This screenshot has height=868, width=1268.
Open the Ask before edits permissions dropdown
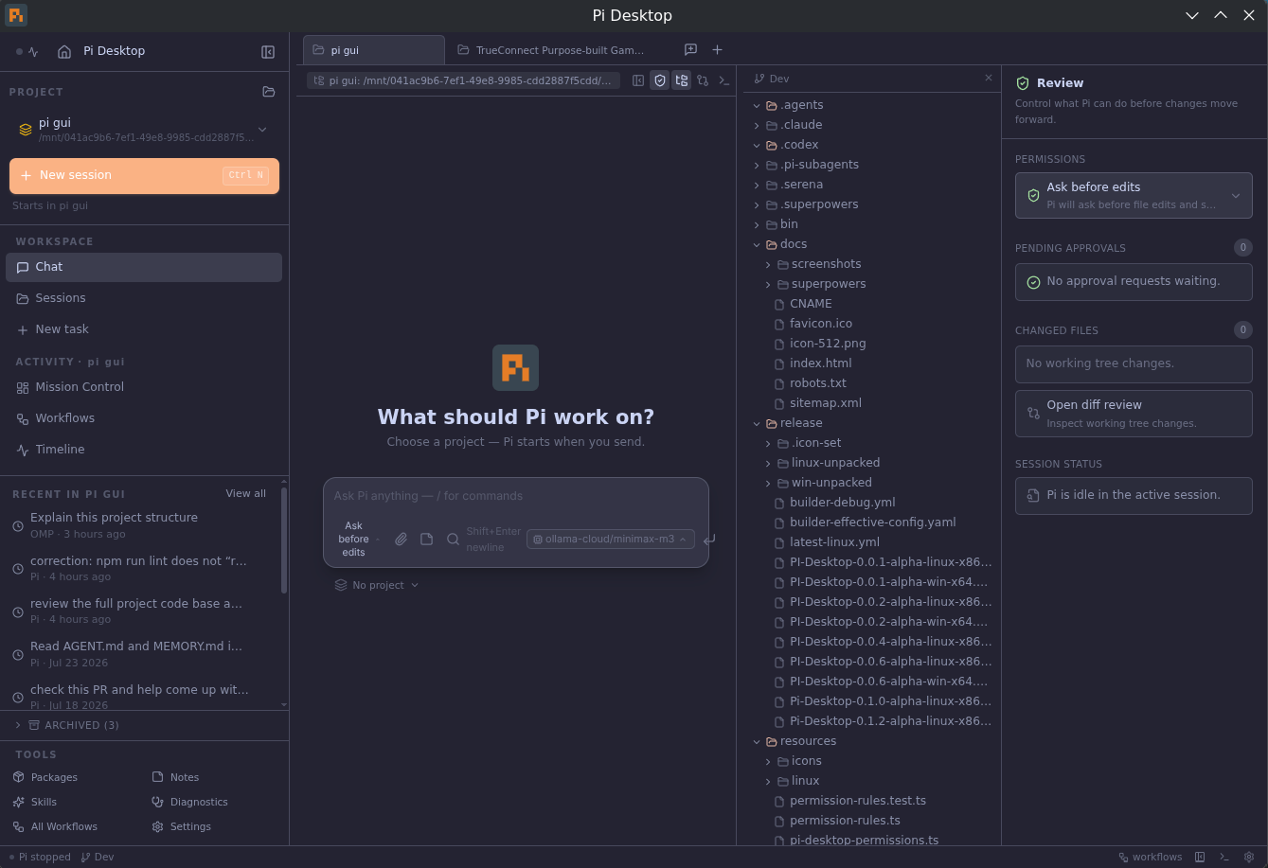[1134, 195]
